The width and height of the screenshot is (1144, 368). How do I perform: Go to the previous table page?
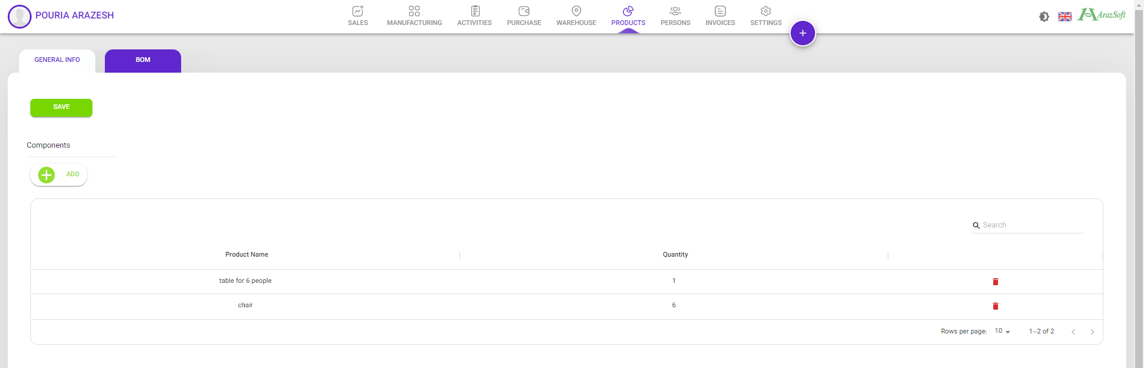pos(1073,332)
